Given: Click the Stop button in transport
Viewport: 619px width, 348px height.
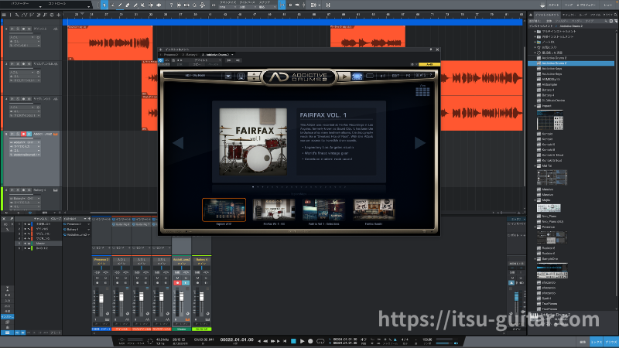Looking at the screenshot, I should tap(293, 341).
